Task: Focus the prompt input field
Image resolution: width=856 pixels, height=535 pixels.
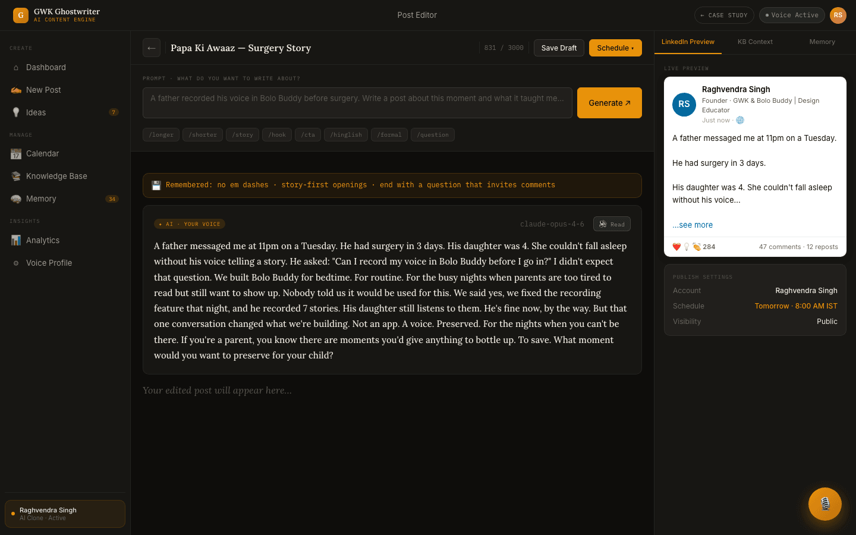Action: 357,103
